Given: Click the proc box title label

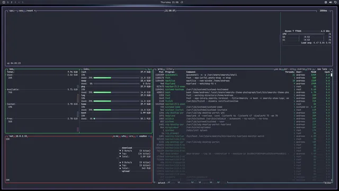Looking at the screenshot, I should click(x=160, y=69).
